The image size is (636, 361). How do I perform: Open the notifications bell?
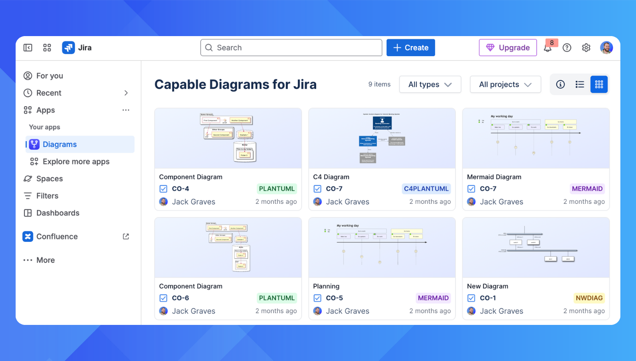tap(548, 48)
